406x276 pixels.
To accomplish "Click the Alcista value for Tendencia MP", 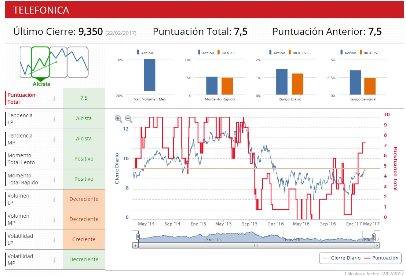I will pyautogui.click(x=84, y=139).
